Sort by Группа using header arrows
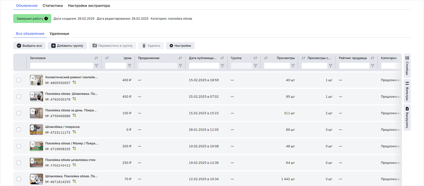Viewport: 424px width, 186px height. (255, 58)
